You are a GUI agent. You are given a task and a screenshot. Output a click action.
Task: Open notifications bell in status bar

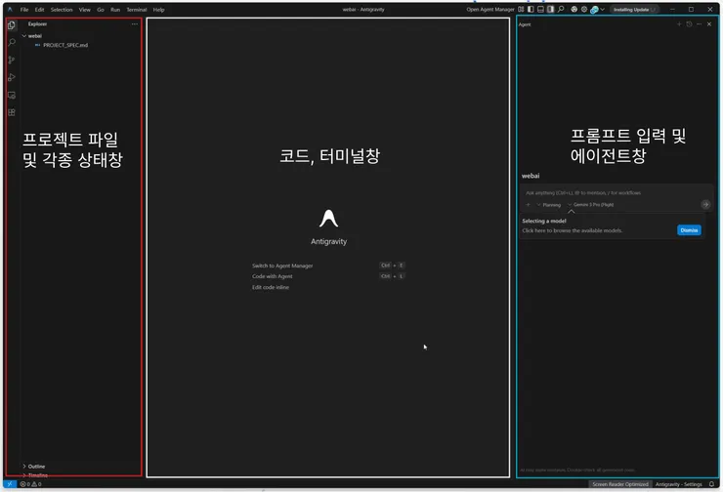tap(711, 484)
